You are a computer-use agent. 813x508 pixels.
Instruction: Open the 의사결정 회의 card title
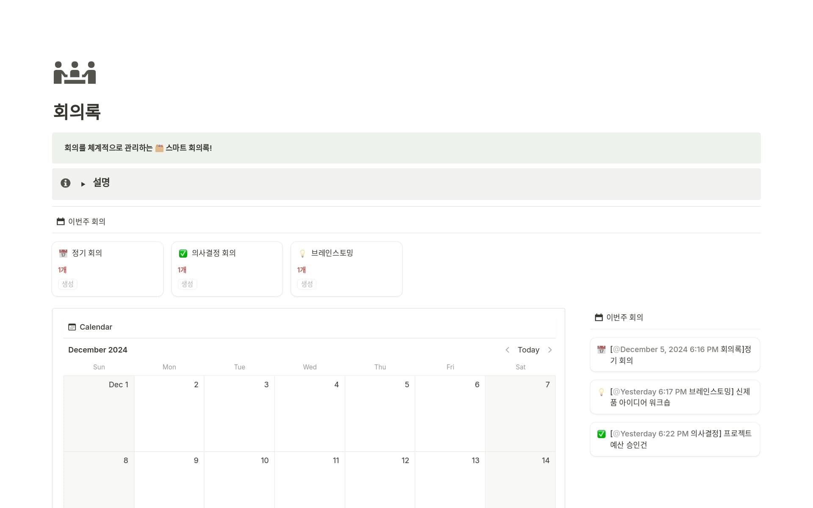213,253
